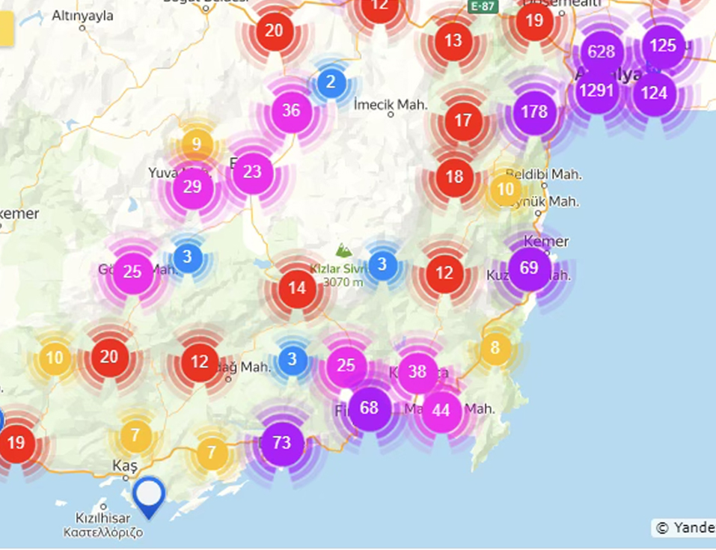Click the pink 38 cluster marker
Image resolution: width=716 pixels, height=550 pixels.
click(417, 372)
